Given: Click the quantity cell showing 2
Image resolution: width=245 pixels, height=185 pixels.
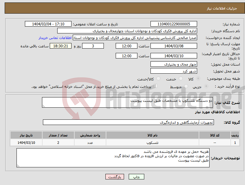Looking at the screenshot, I should click(x=58, y=143).
